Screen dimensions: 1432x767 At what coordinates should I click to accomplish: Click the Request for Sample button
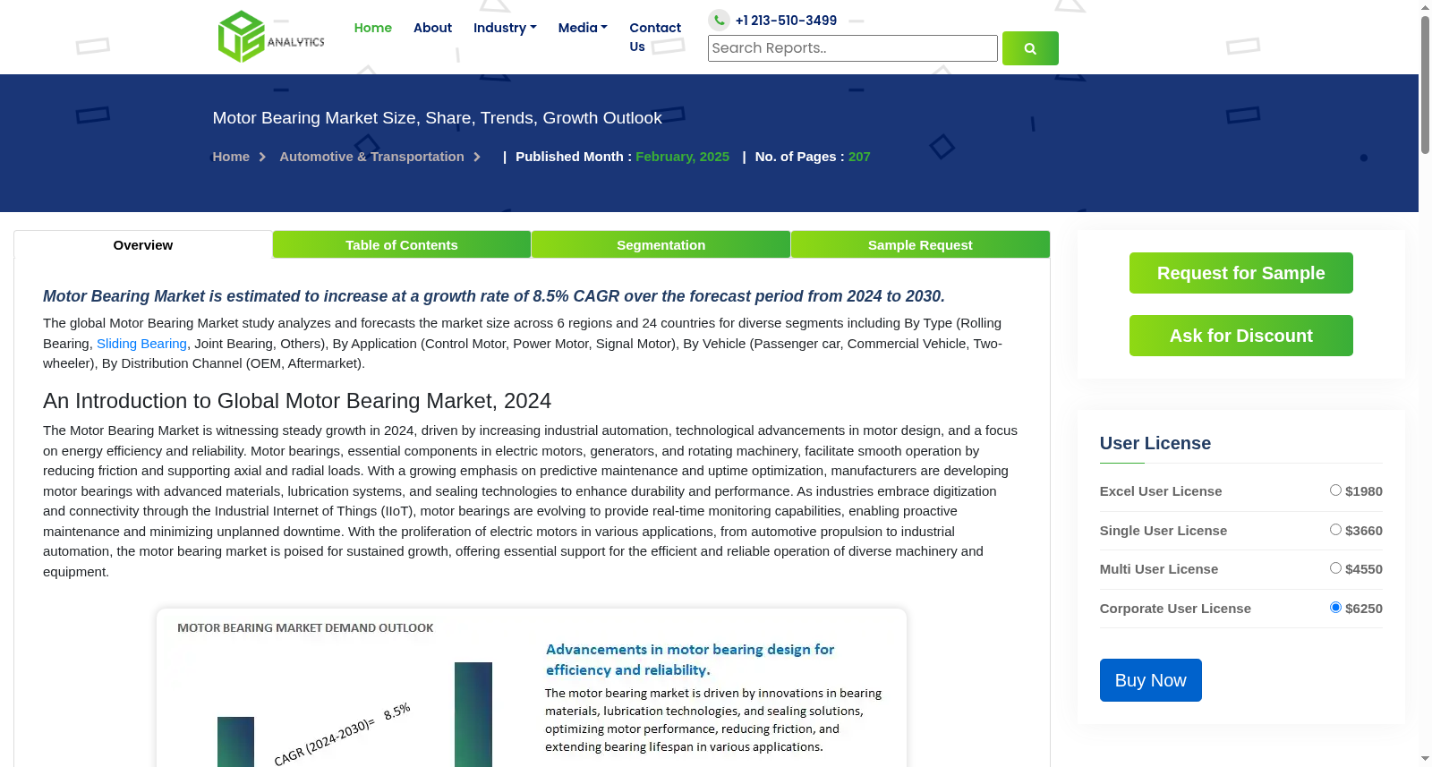[1241, 273]
